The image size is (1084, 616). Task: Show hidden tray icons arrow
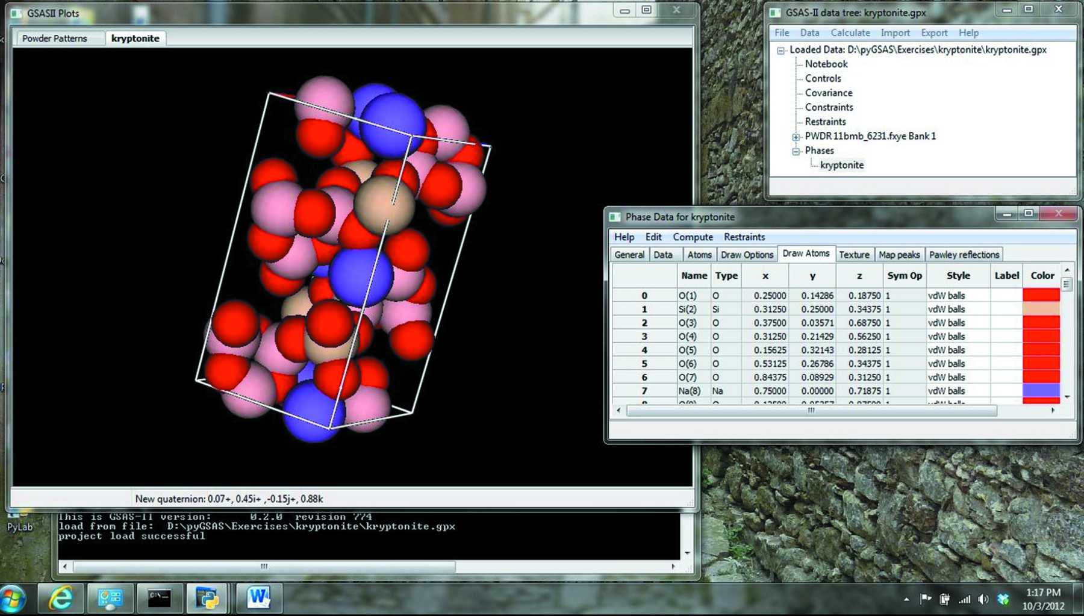[906, 599]
